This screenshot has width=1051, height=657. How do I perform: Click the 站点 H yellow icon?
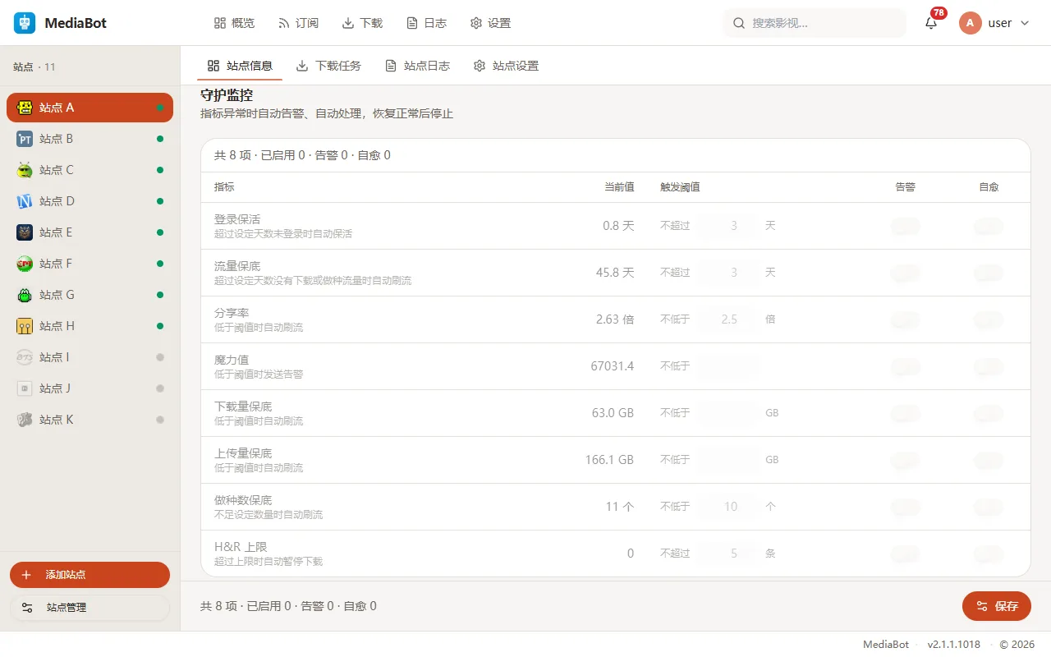click(x=25, y=326)
